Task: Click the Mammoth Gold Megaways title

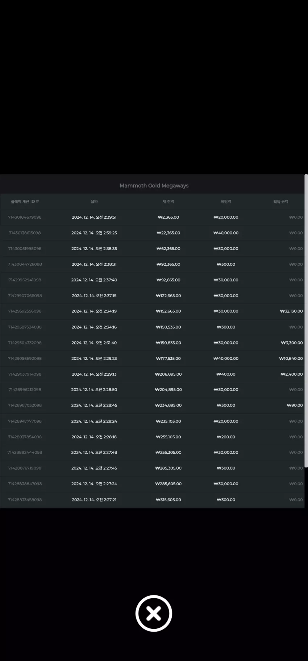Action: tap(154, 185)
